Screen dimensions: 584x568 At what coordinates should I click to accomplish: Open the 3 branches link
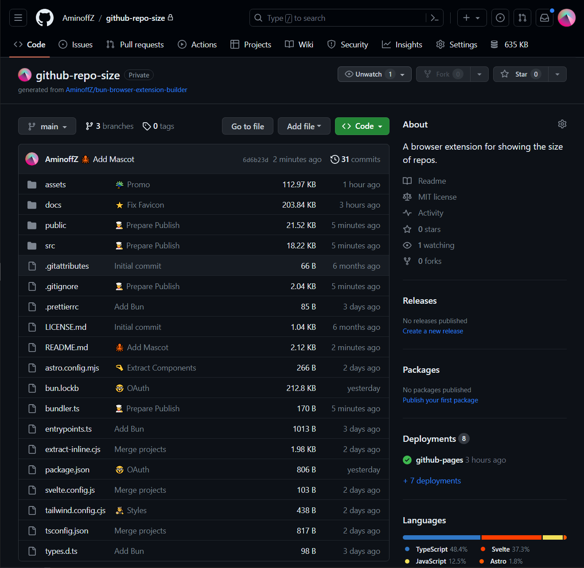pyautogui.click(x=109, y=126)
